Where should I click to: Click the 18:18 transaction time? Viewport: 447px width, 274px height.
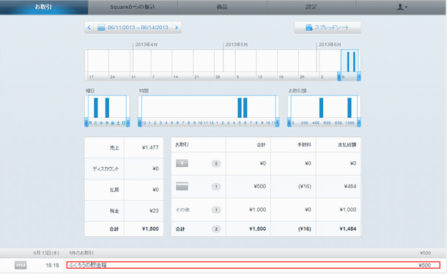coord(52,265)
